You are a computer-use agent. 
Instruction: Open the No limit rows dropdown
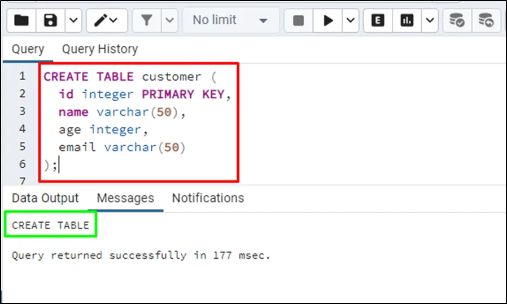[x=230, y=21]
